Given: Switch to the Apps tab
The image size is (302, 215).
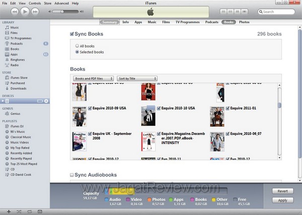Looking at the screenshot, I should (x=138, y=22).
